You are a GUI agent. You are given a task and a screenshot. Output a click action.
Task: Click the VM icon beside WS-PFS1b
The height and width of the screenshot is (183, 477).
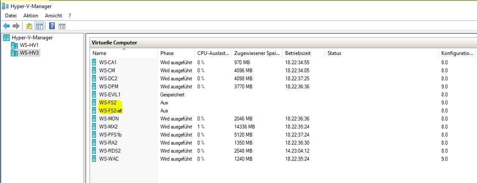pyautogui.click(x=94, y=134)
